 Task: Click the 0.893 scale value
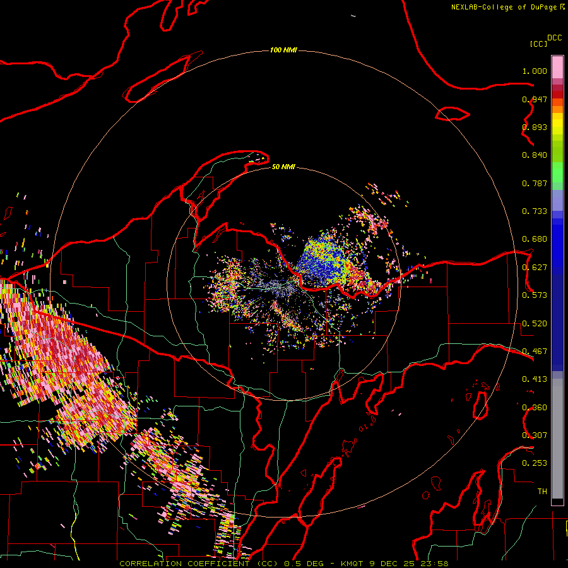(535, 127)
